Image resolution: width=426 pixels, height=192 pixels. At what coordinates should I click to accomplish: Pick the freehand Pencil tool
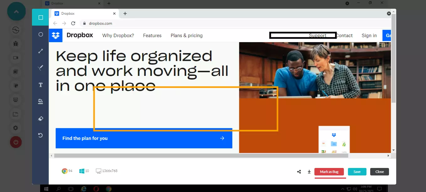[x=40, y=68]
